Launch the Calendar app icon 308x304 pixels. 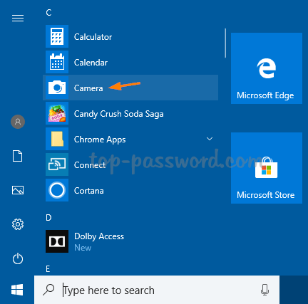57,62
